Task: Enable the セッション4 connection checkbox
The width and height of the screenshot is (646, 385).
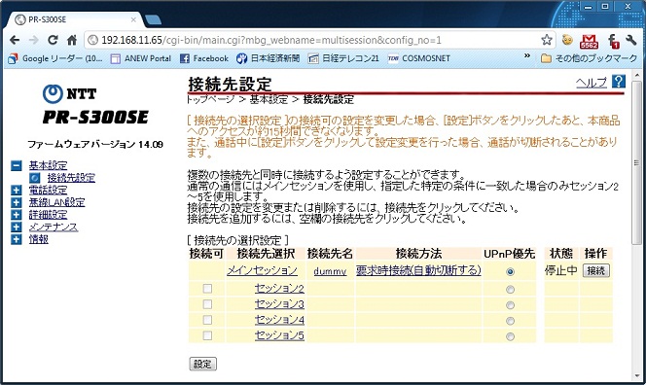Action: [207, 320]
